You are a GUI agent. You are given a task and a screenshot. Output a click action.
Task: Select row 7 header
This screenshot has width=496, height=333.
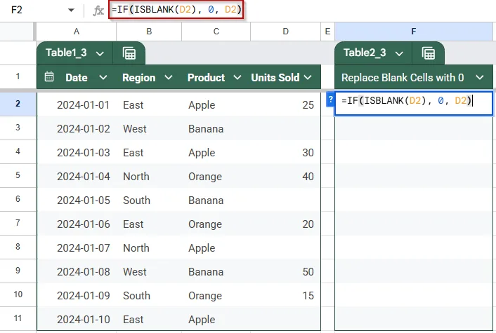click(18, 223)
